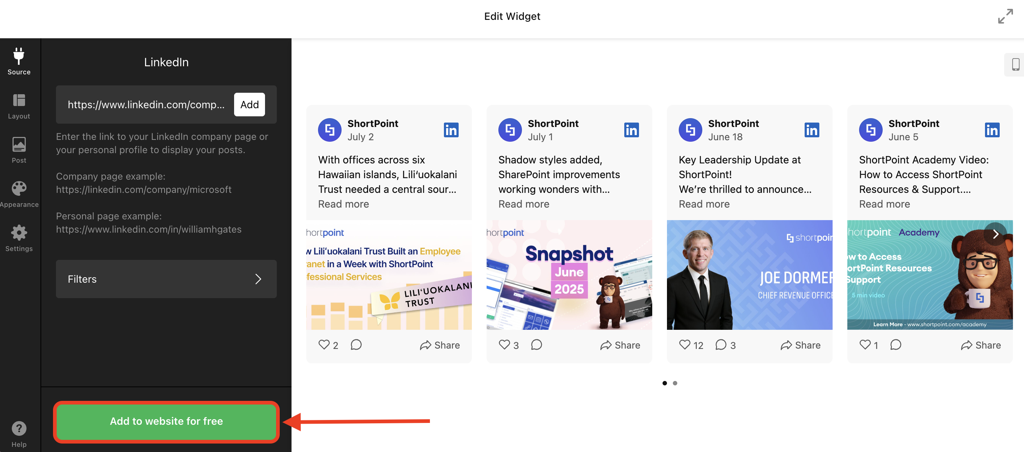Read more on July 2 post

[x=343, y=204]
